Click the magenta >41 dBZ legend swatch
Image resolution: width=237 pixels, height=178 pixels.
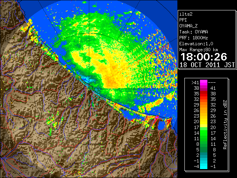click(204, 82)
